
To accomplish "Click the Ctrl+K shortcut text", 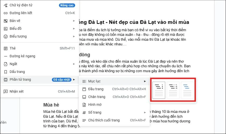I will point(70,13).
